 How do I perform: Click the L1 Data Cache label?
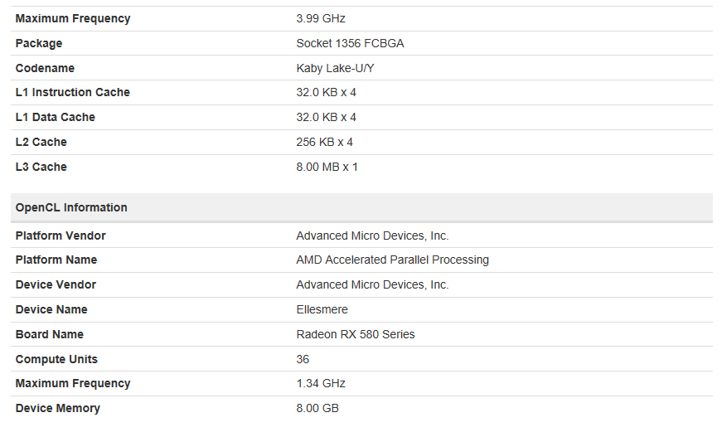tap(56, 117)
